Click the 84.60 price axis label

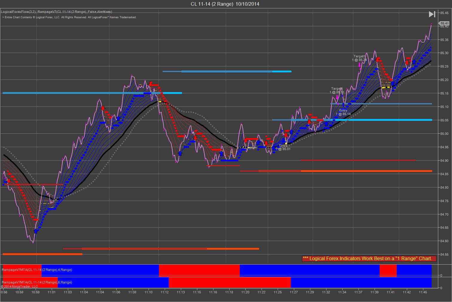click(x=444, y=241)
